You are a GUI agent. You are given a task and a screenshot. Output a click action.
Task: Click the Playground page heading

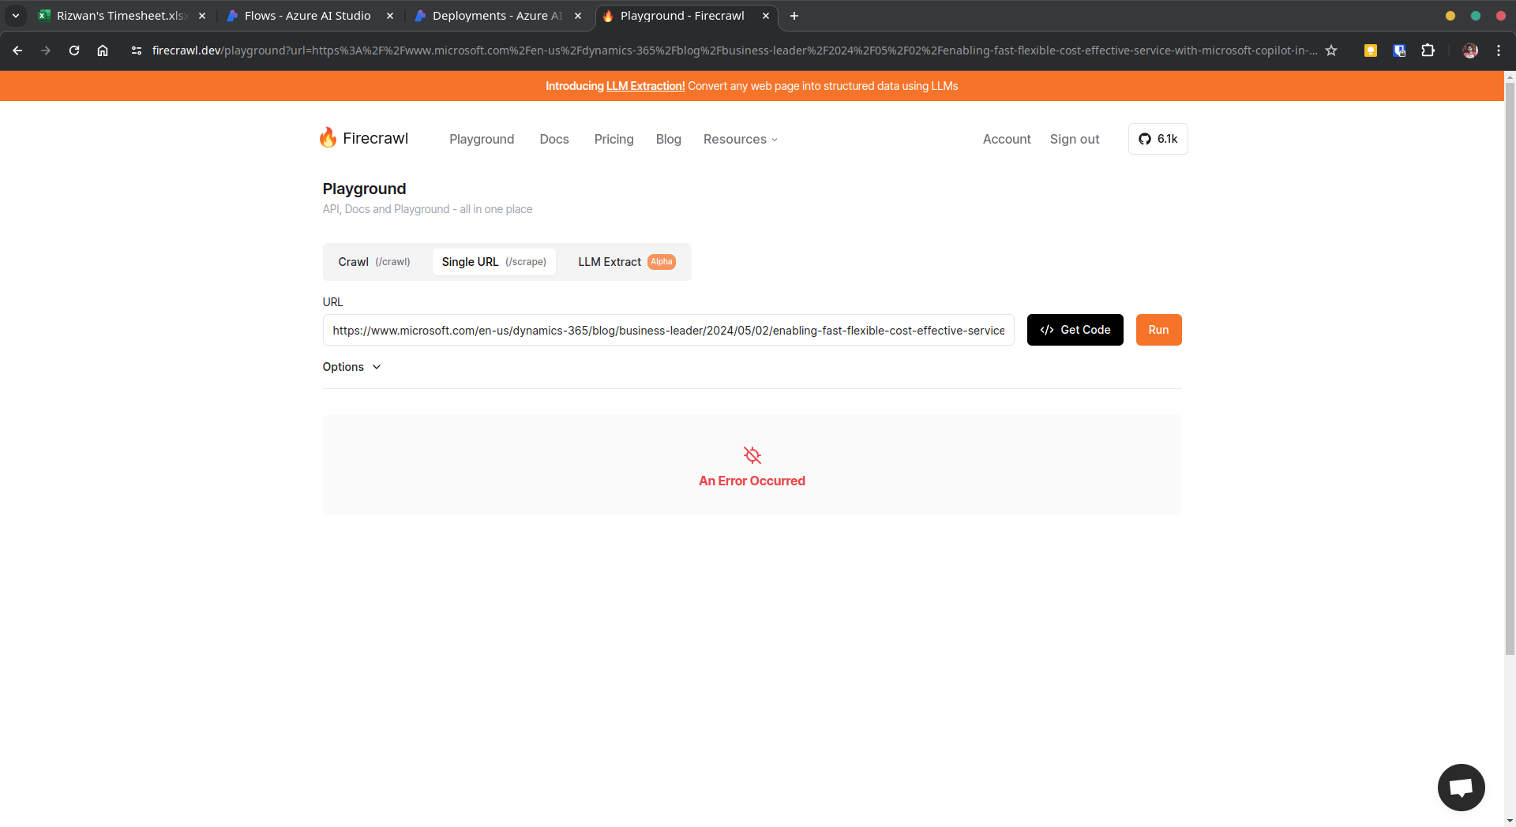coord(364,189)
